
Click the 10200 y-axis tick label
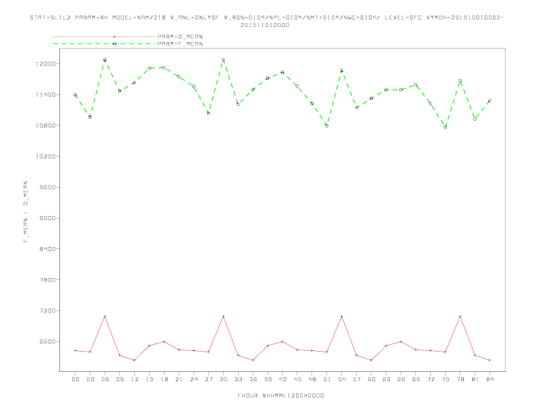coord(46,157)
